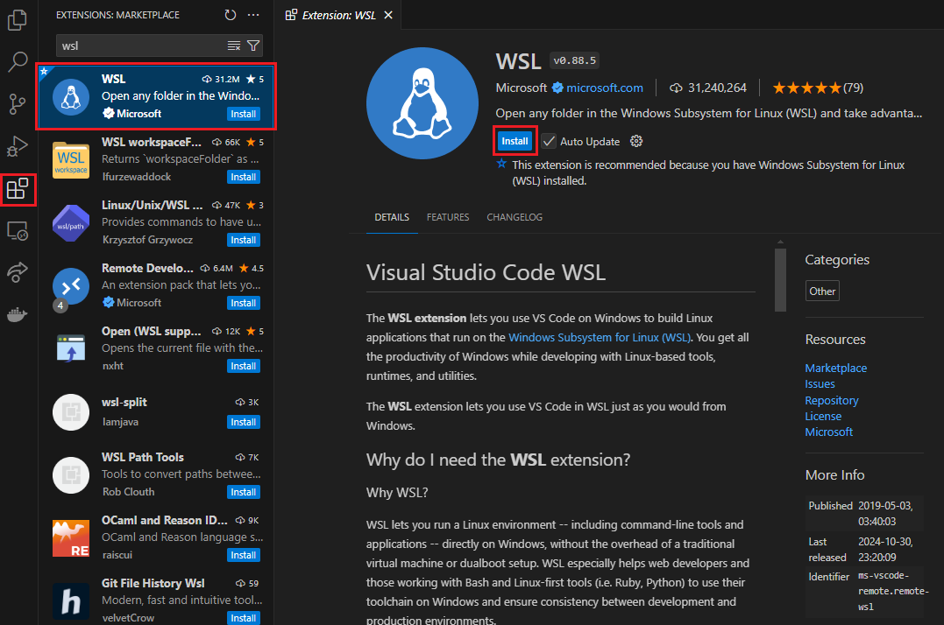Open the Live Share icon in activity bar
Screen dimensions: 944x625
pyautogui.click(x=18, y=272)
